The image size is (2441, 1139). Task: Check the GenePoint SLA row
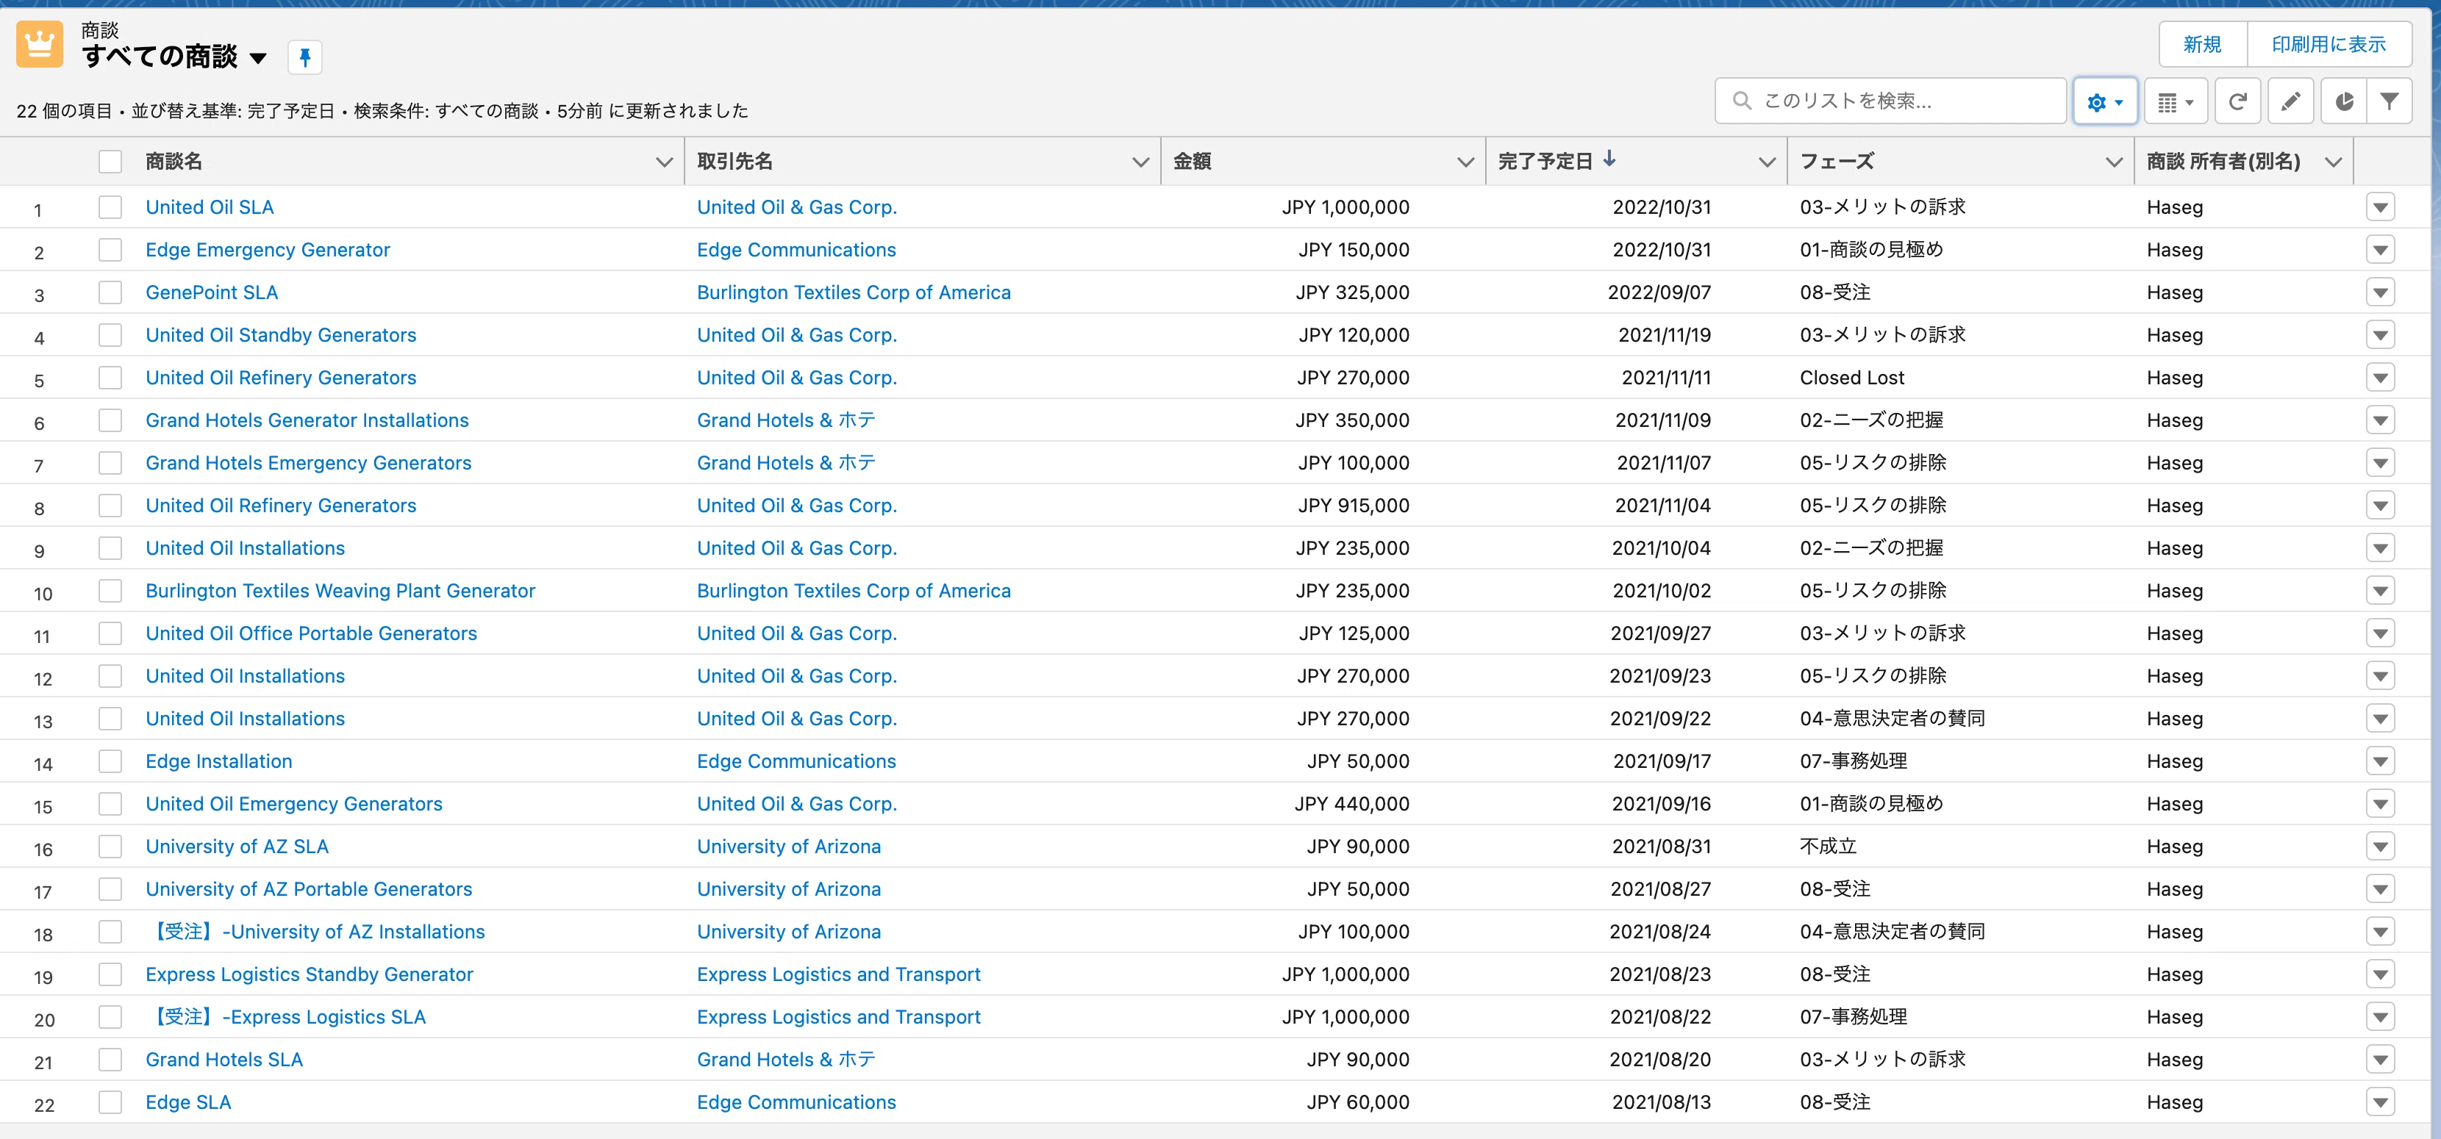(x=110, y=292)
